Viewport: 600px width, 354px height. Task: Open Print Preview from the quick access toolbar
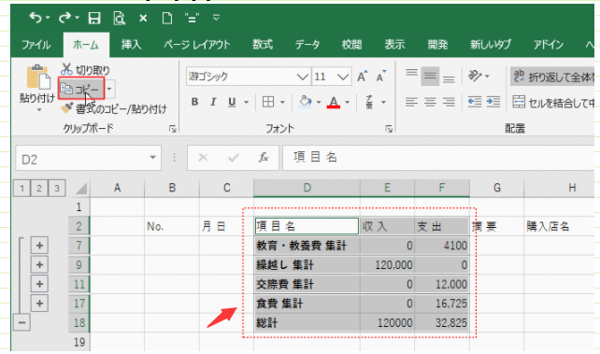click(x=119, y=18)
